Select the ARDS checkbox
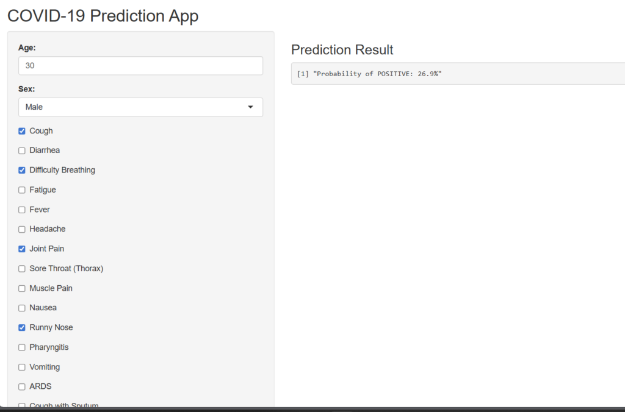 tap(22, 387)
